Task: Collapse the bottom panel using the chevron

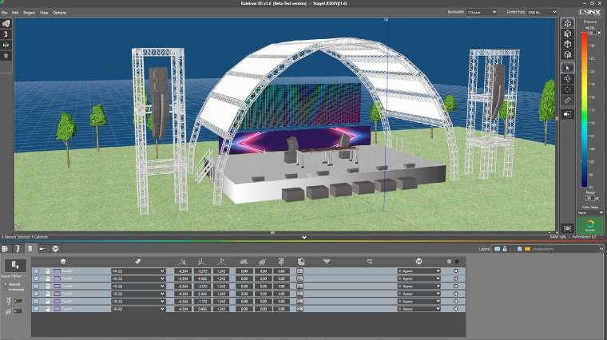Action: [x=304, y=238]
